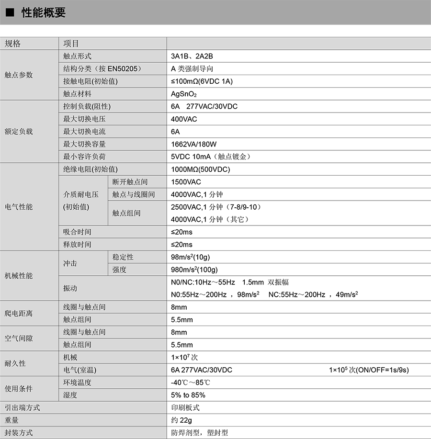Click the 性能概要 section heading

44,13
